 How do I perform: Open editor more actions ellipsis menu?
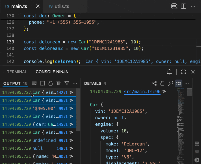pyautogui.click(x=193, y=6)
